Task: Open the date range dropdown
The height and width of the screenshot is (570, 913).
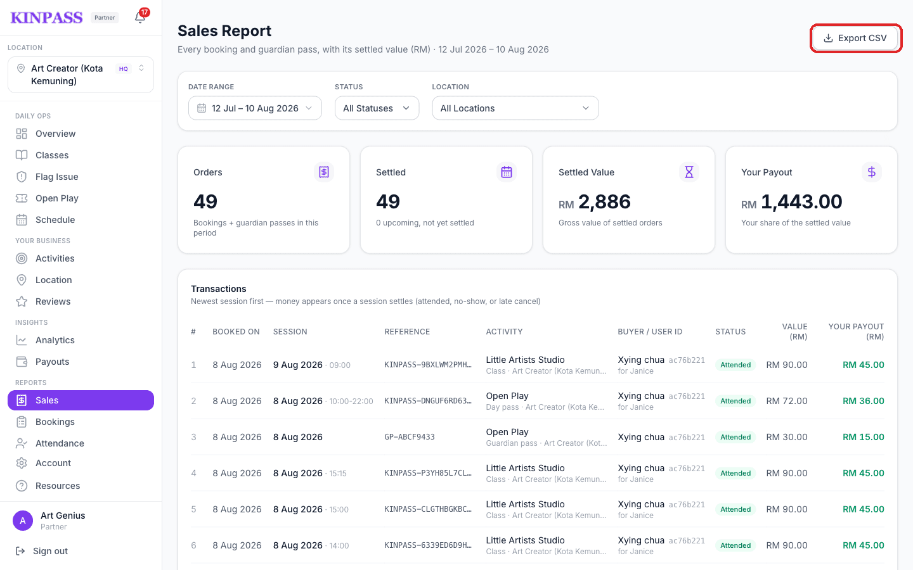Action: coord(255,108)
